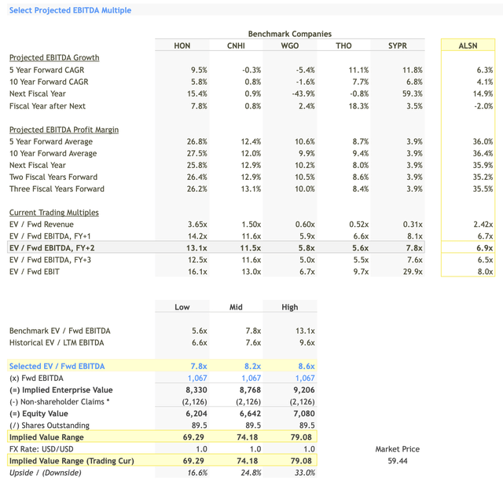Click the Market Price value 59.44
The height and width of the screenshot is (479, 503).
[x=398, y=461]
